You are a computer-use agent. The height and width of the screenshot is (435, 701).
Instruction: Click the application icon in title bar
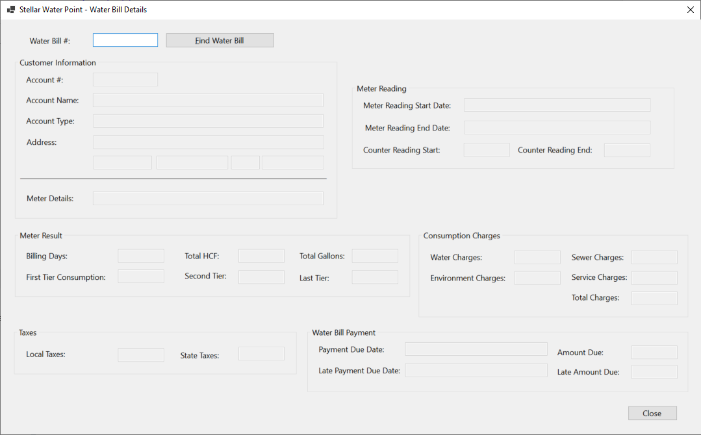pyautogui.click(x=11, y=9)
